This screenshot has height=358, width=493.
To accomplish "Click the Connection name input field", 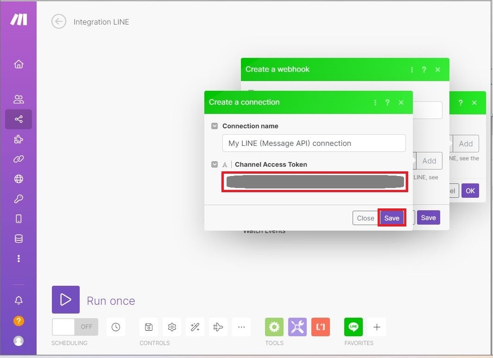I will [314, 143].
